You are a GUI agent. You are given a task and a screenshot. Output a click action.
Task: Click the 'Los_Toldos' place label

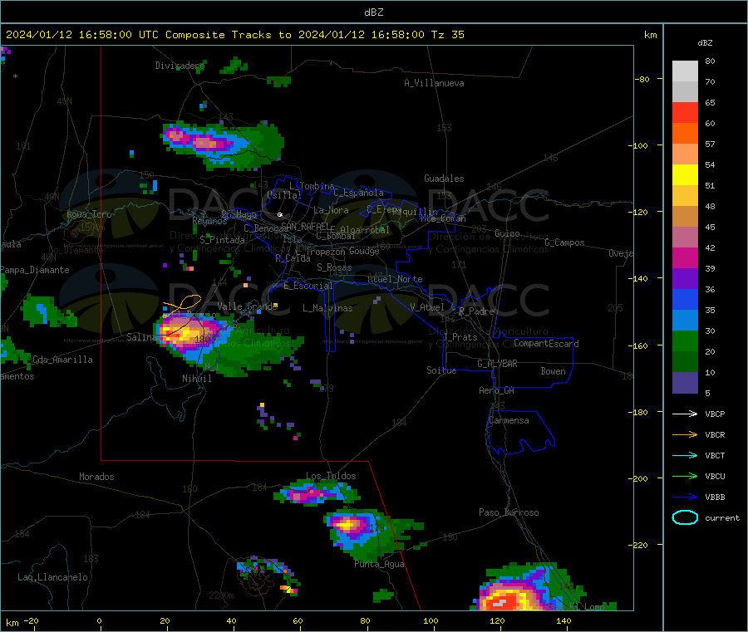[x=331, y=476]
